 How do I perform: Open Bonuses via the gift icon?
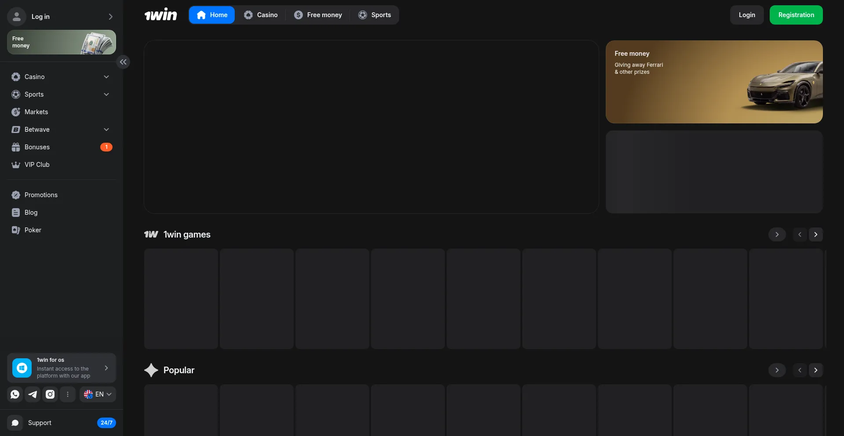pos(16,147)
